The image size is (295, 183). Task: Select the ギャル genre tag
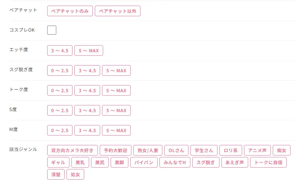tap(58, 162)
